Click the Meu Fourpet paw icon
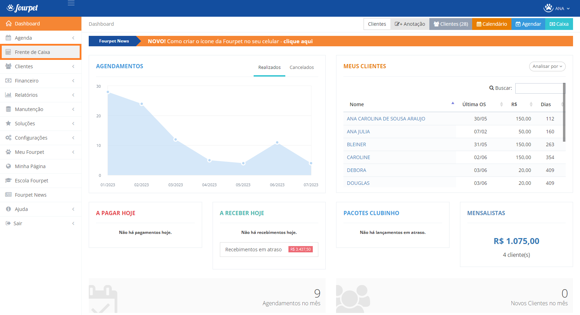This screenshot has height=315, width=580. click(x=8, y=152)
